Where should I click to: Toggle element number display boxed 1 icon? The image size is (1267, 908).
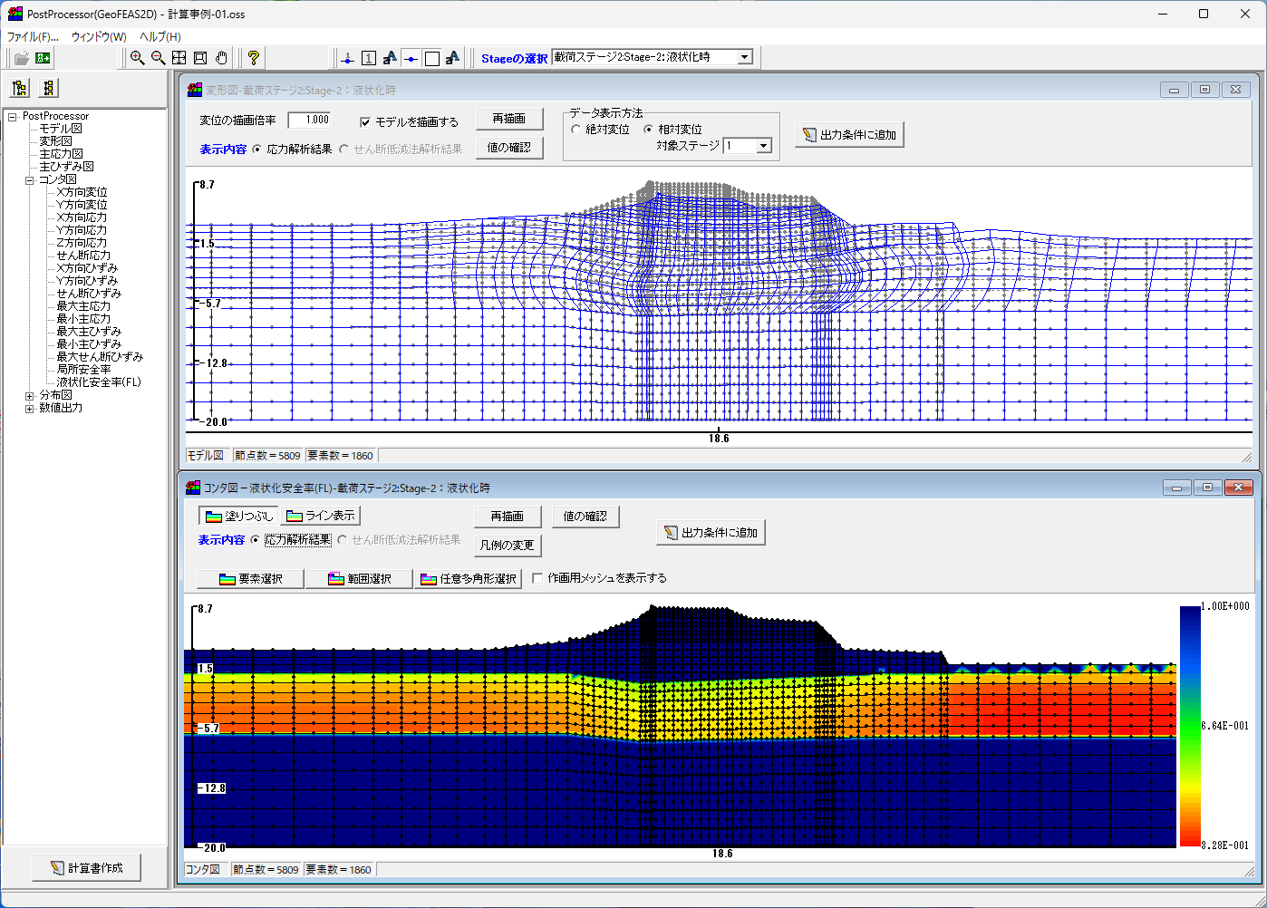point(369,58)
